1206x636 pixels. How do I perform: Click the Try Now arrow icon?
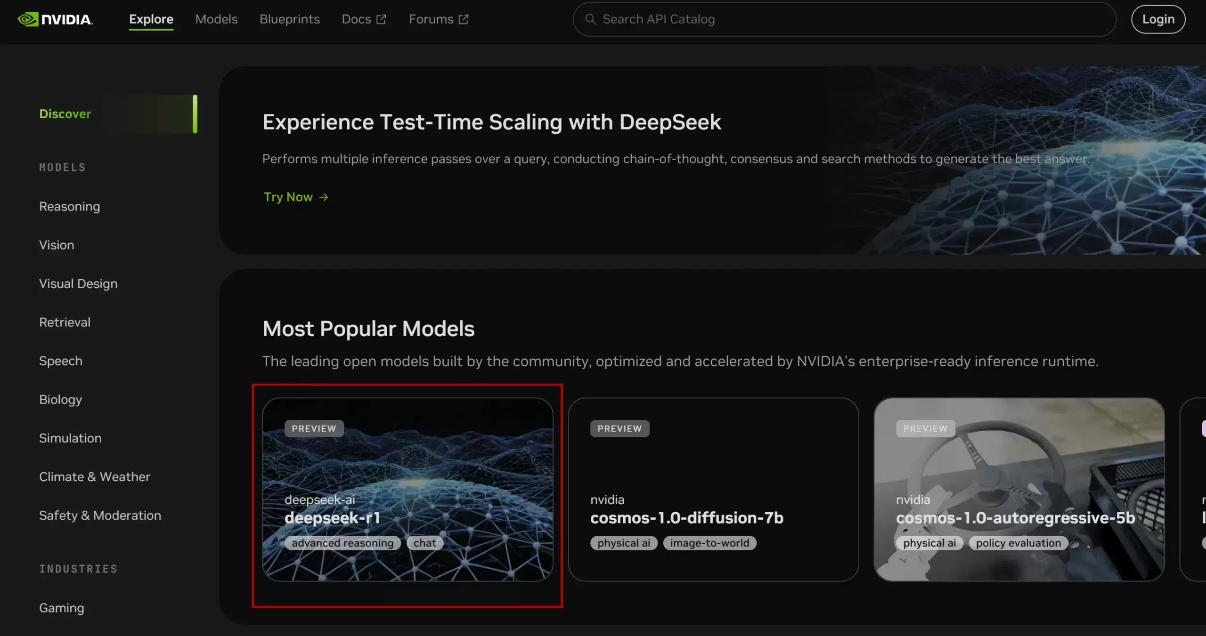coord(324,197)
